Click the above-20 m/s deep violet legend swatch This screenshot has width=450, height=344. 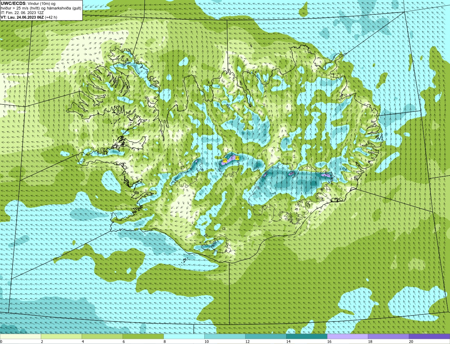point(430,336)
